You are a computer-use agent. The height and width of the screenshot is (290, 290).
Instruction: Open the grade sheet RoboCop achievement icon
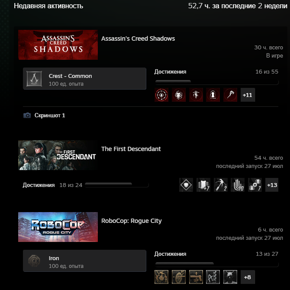pyautogui.click(x=213, y=277)
